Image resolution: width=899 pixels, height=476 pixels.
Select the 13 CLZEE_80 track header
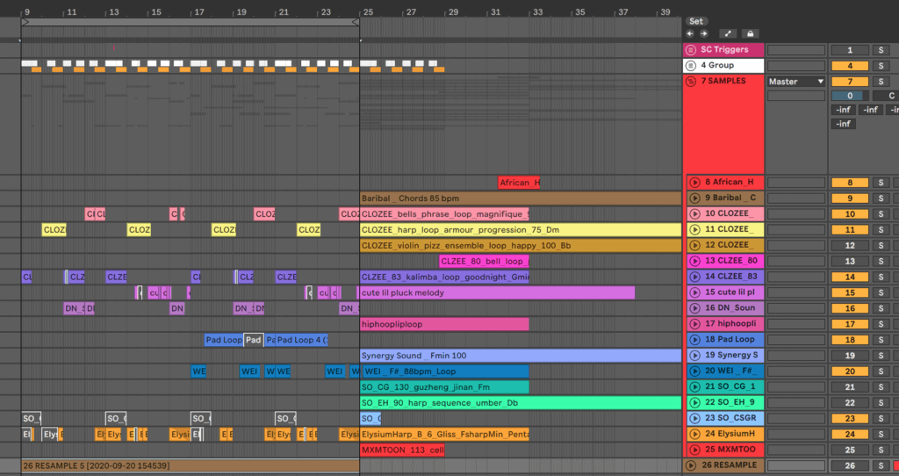pyautogui.click(x=729, y=261)
